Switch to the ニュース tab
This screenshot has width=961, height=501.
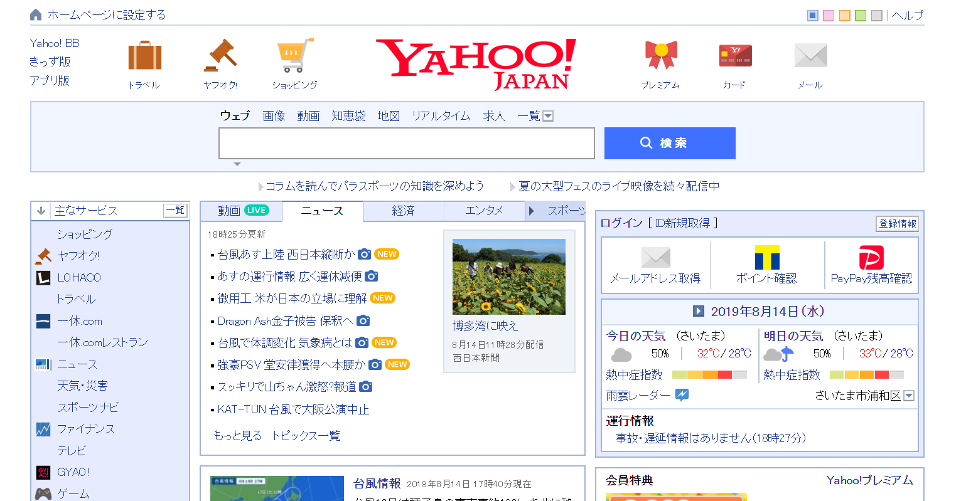pyautogui.click(x=323, y=211)
